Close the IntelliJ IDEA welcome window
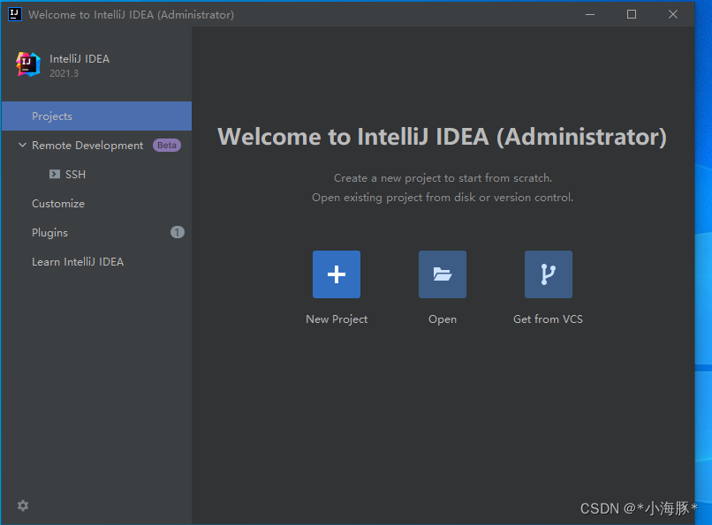 click(x=673, y=14)
